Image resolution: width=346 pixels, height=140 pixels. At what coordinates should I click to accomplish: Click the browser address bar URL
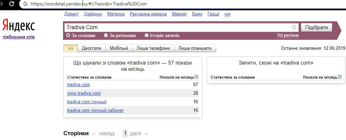tap(88, 4)
